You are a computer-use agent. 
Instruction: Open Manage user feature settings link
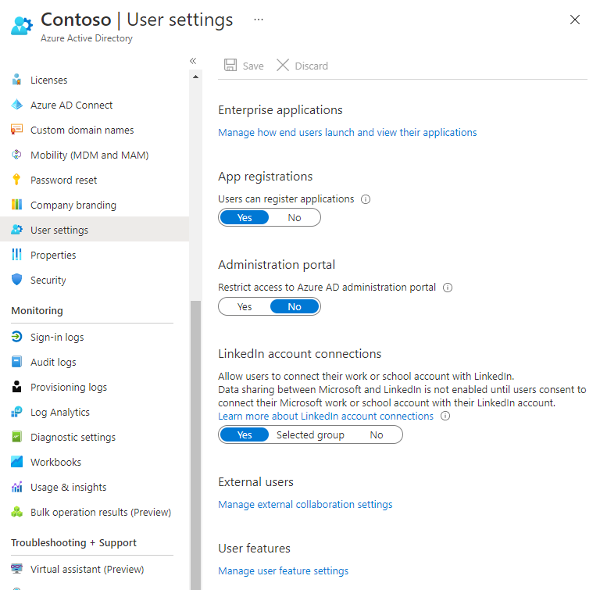[x=283, y=570]
